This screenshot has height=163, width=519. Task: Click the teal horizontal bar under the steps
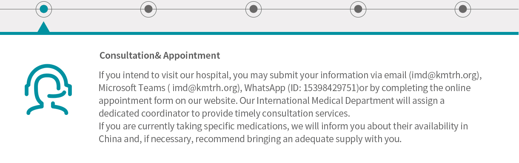pyautogui.click(x=259, y=33)
